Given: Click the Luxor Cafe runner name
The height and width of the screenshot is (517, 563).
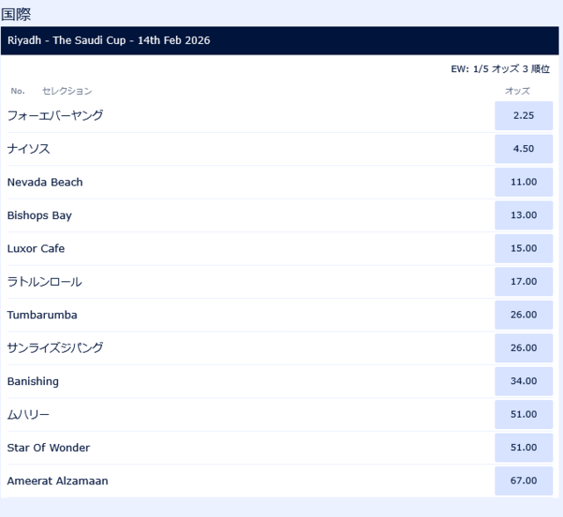Looking at the screenshot, I should click(36, 249).
